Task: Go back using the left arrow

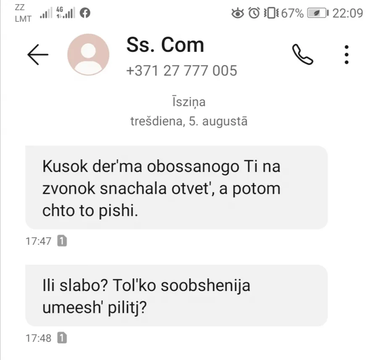Action: coord(38,55)
